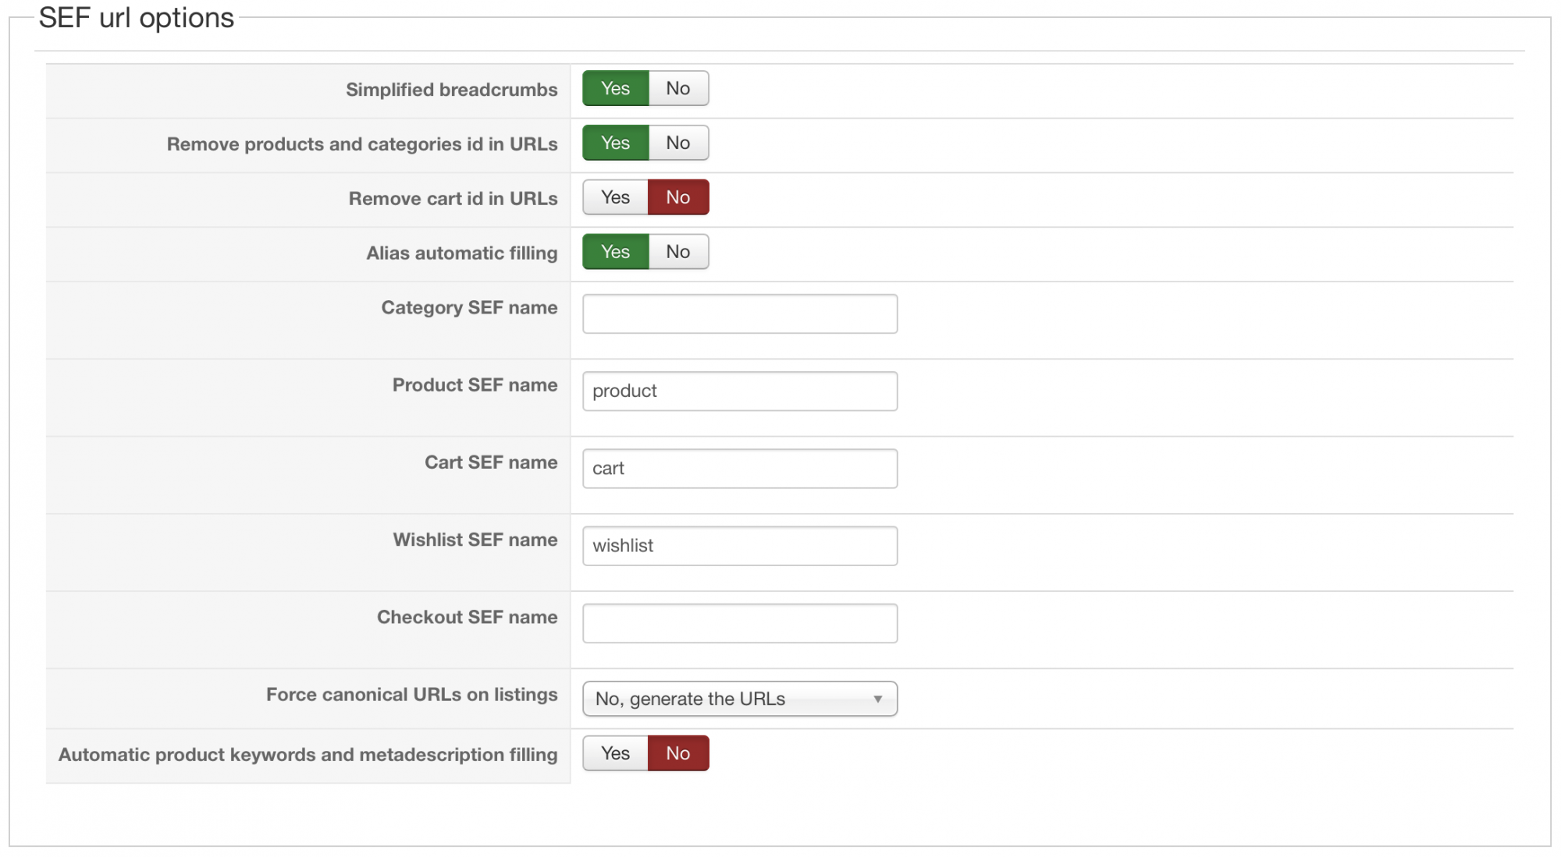Click the Category SEF name field
The height and width of the screenshot is (857, 1561).
[739, 313]
